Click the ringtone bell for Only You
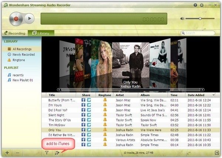Viewport: 222px width, 158px height. point(105,130)
